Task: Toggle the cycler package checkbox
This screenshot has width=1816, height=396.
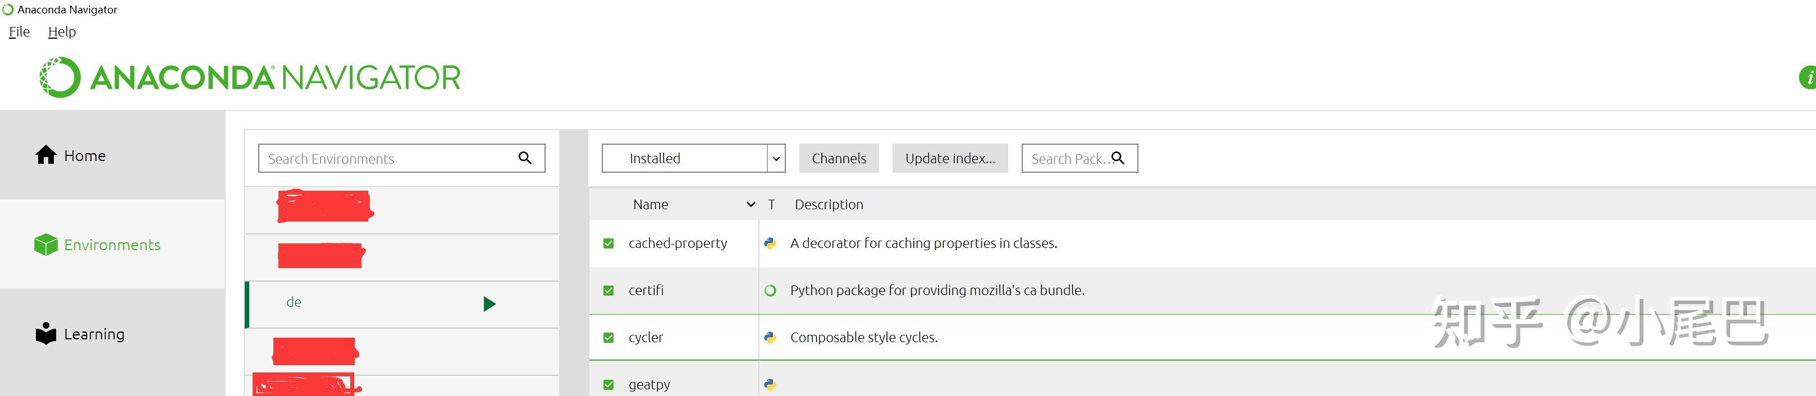Action: coord(609,338)
